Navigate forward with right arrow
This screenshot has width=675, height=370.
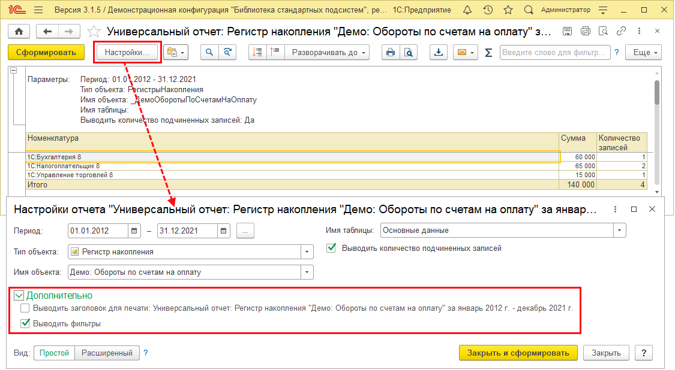pos(68,31)
